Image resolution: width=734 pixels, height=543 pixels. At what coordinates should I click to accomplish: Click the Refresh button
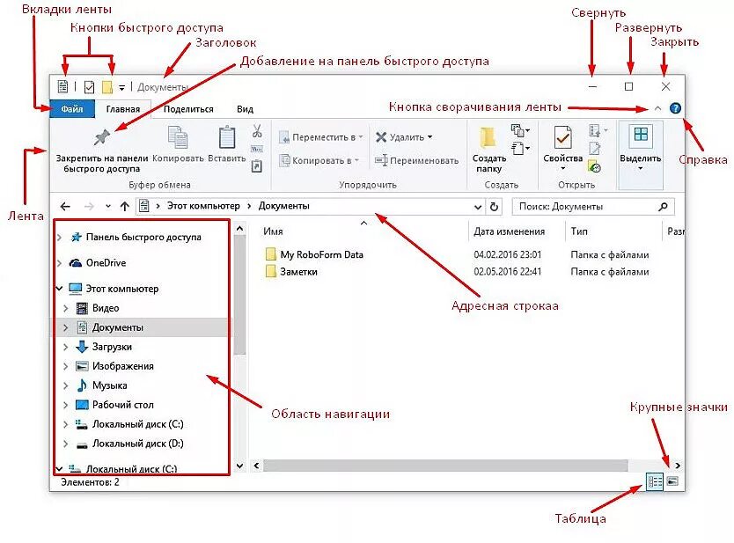coord(494,207)
